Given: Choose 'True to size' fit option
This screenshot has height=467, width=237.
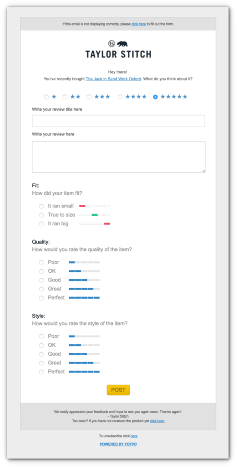Looking at the screenshot, I should [41, 215].
